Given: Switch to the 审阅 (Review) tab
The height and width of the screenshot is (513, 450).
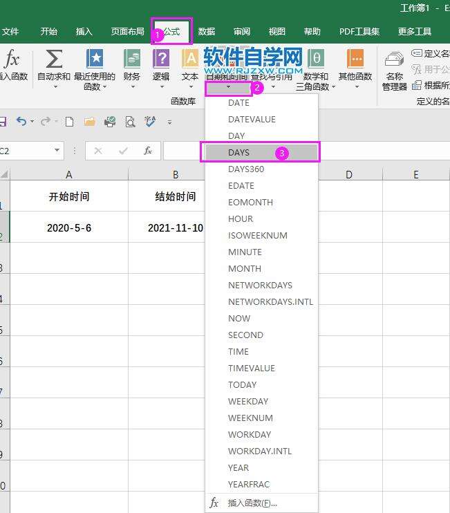Looking at the screenshot, I should [x=242, y=31].
